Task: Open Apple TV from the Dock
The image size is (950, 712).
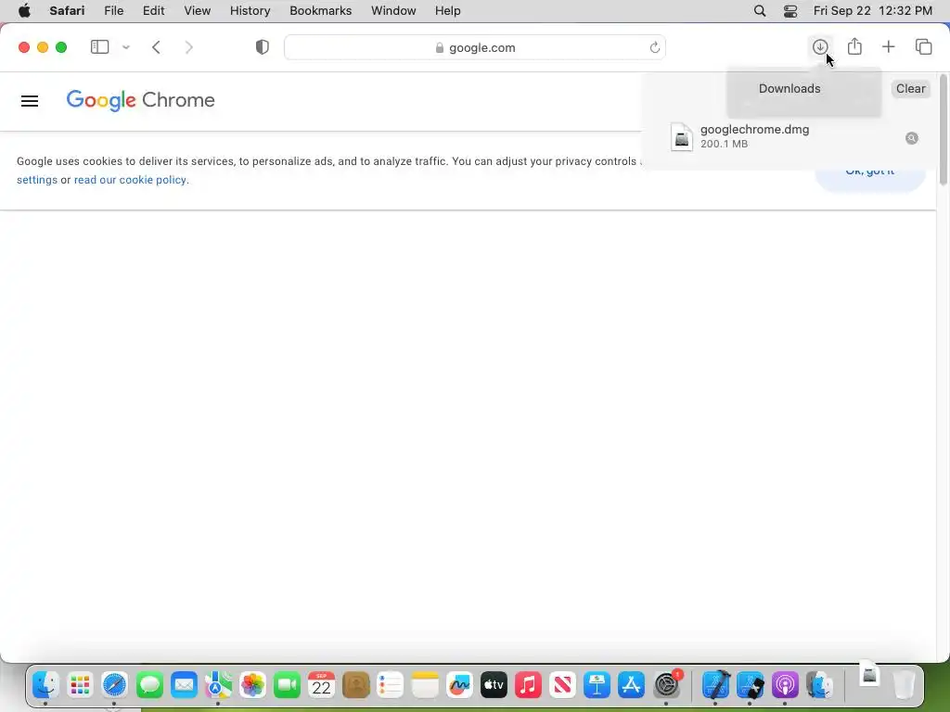Action: click(x=494, y=685)
